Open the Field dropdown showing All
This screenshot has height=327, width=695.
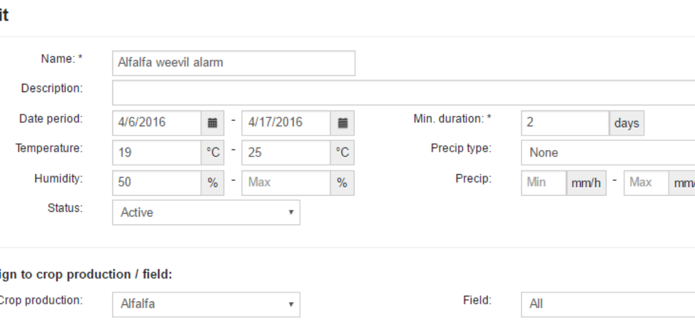pyautogui.click(x=608, y=304)
